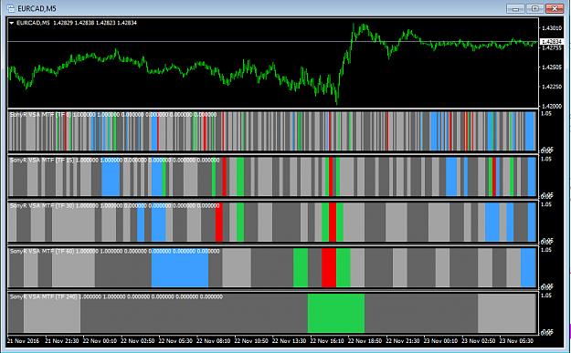
Task: Click the 1.42505 price axis value
Action: (551, 67)
